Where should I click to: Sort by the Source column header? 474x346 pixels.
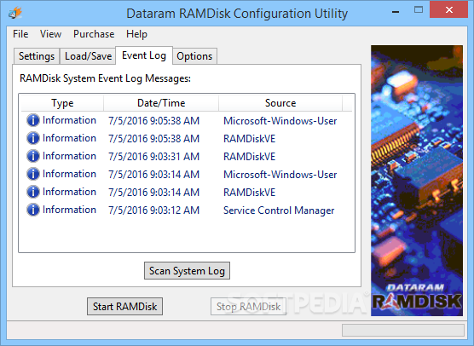coord(280,103)
